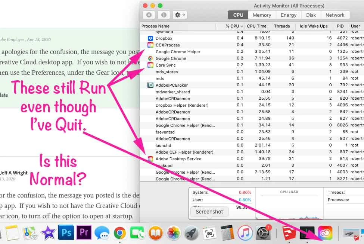This screenshot has height=244, width=364.
Task: Select AdobeCRDaemon row with PID 820
Action: pos(252,99)
